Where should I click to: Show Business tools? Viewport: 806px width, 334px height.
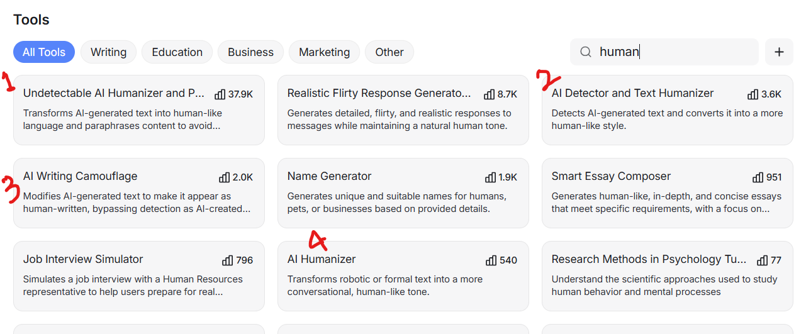click(250, 52)
